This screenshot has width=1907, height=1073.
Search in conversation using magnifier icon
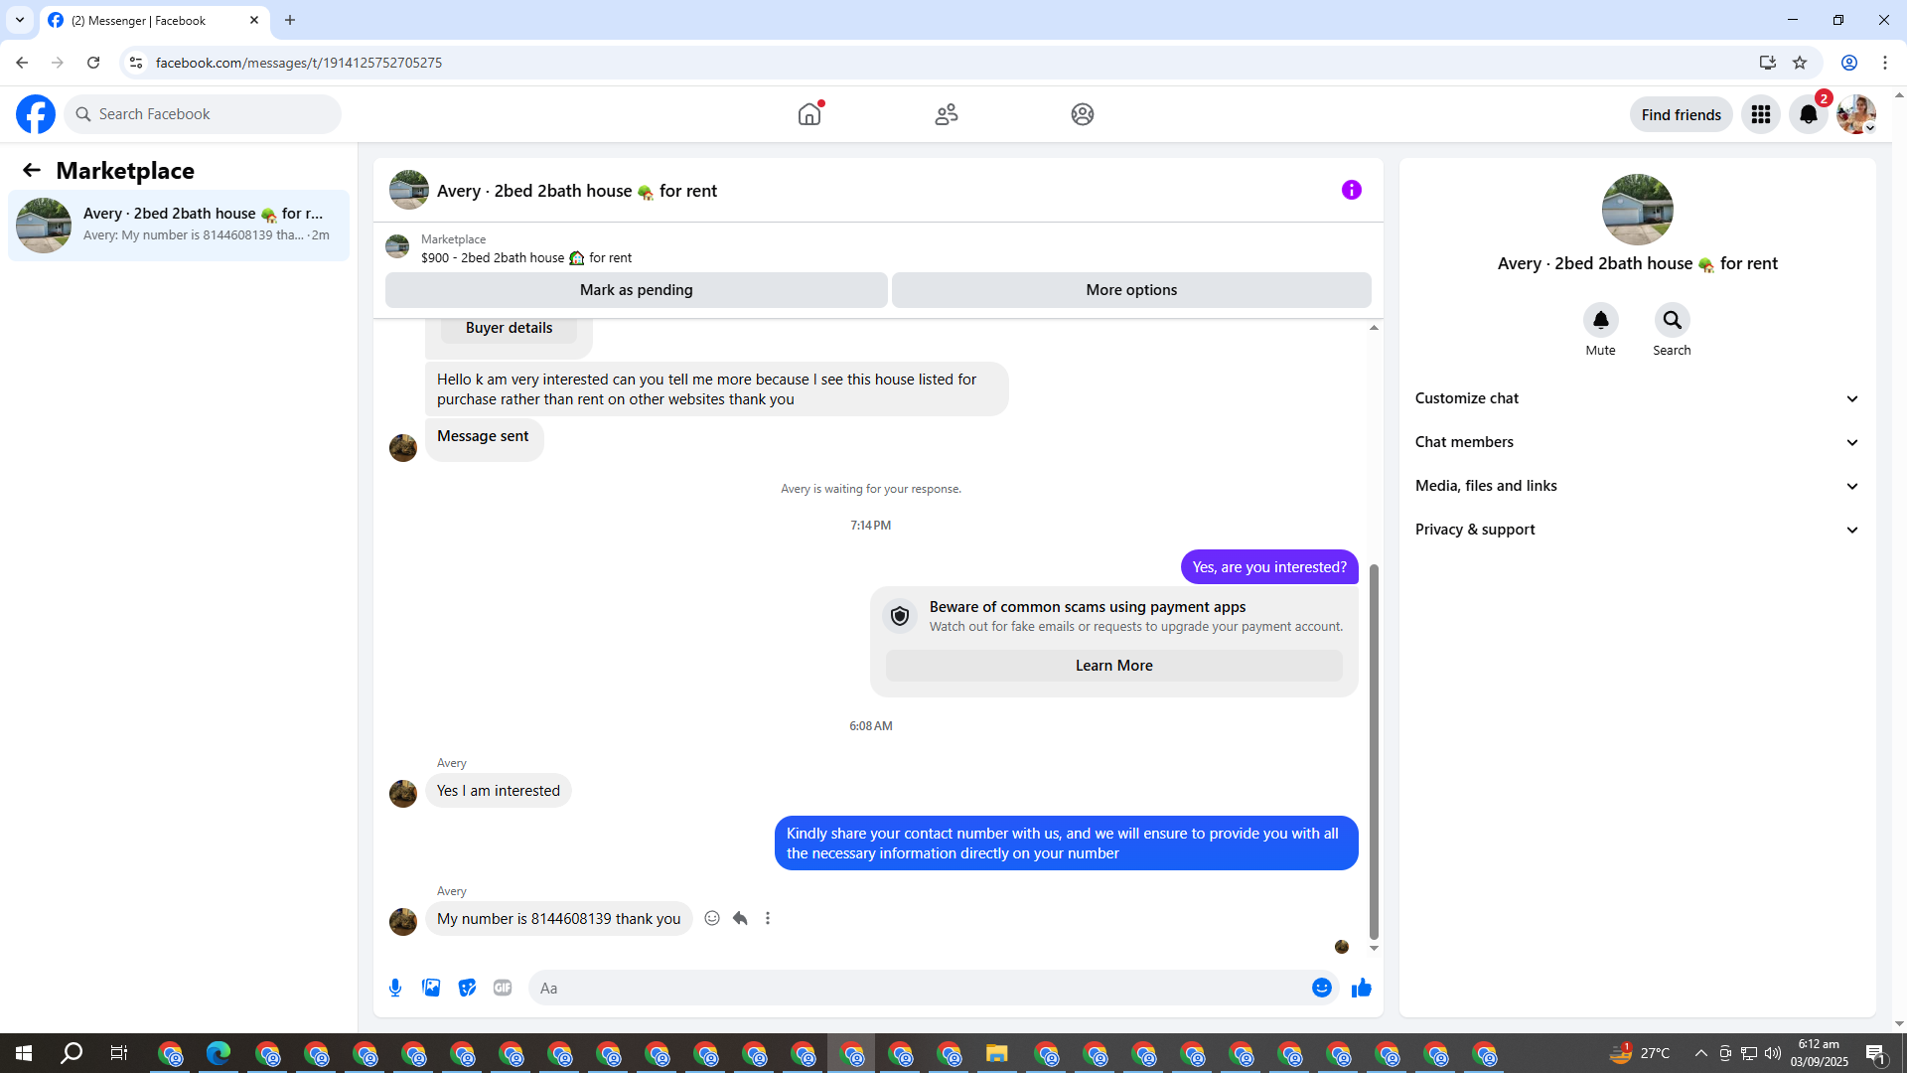click(x=1673, y=320)
